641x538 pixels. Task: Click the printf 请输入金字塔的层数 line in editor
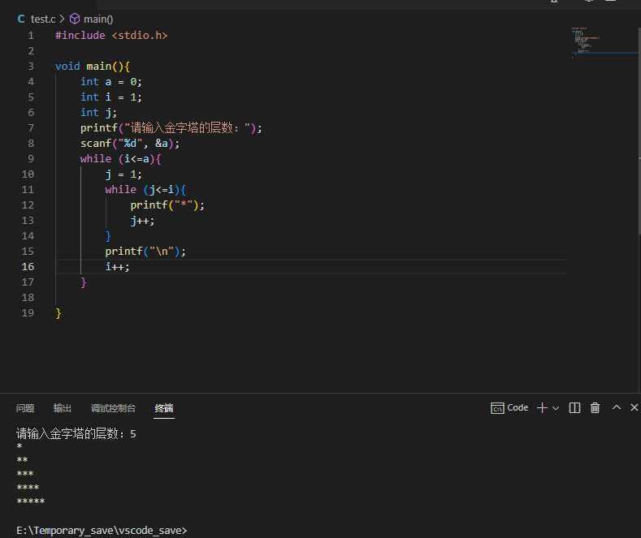[x=171, y=128]
